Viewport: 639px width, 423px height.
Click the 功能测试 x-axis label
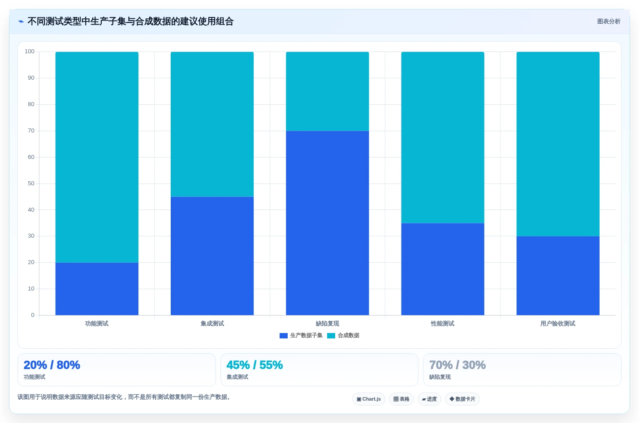[x=97, y=324]
